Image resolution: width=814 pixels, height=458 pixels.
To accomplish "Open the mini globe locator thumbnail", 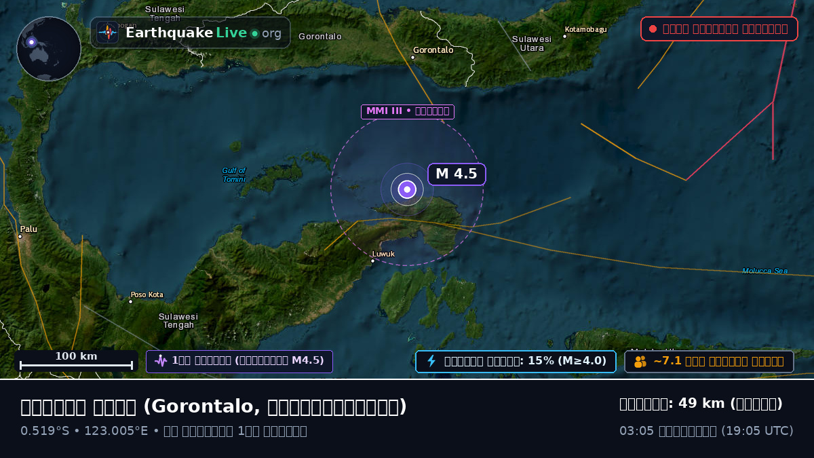I will [x=49, y=49].
